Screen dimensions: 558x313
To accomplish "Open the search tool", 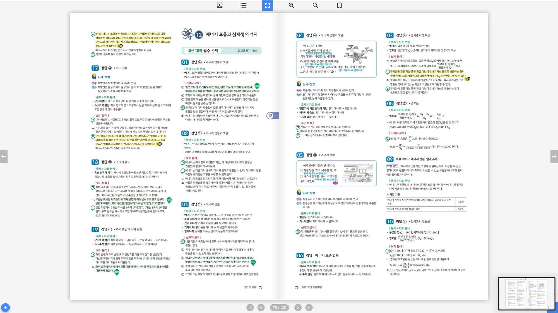I will (x=315, y=5).
